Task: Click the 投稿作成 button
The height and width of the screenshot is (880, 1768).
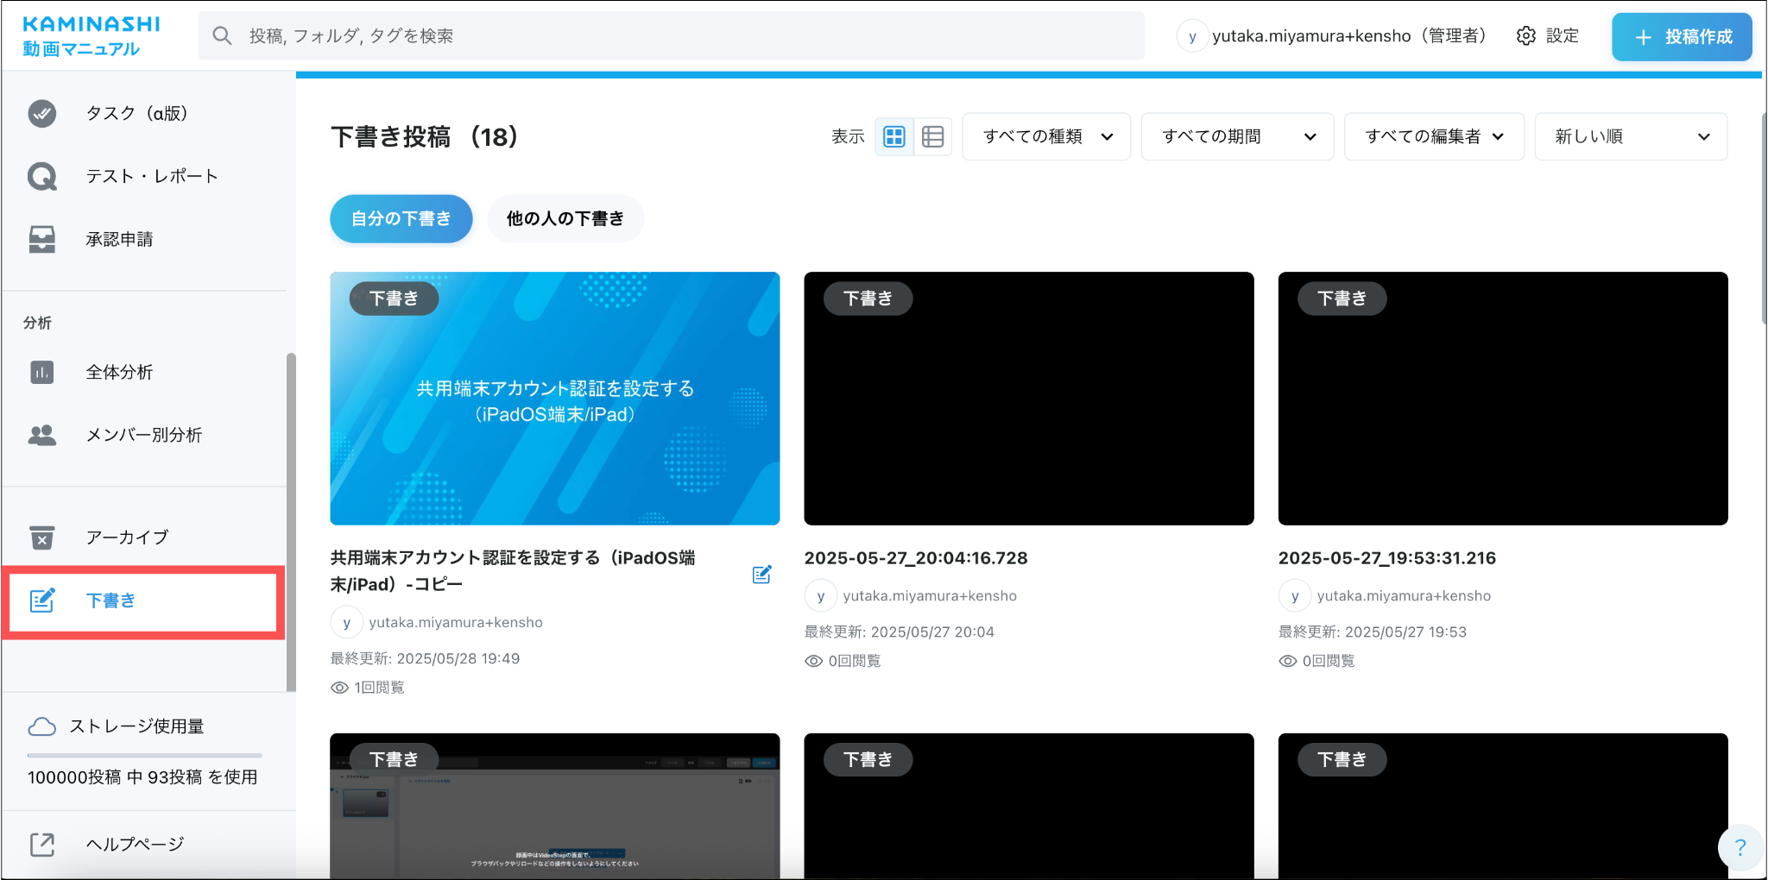Action: [x=1682, y=37]
